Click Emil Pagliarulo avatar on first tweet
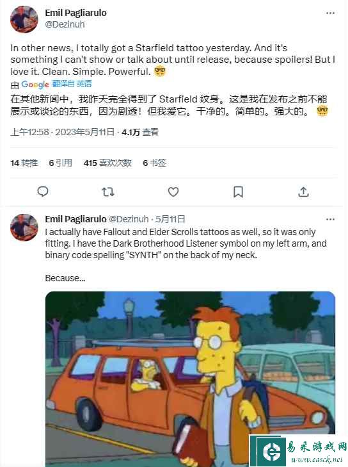Screen dimensions: 348x467 24,19
